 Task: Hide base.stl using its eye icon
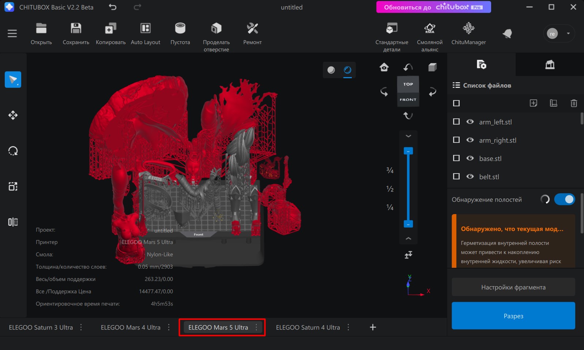pyautogui.click(x=470, y=158)
